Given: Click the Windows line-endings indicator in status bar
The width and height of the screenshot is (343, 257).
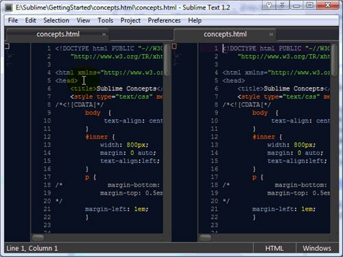Looking at the screenshot, I should pos(317,248).
